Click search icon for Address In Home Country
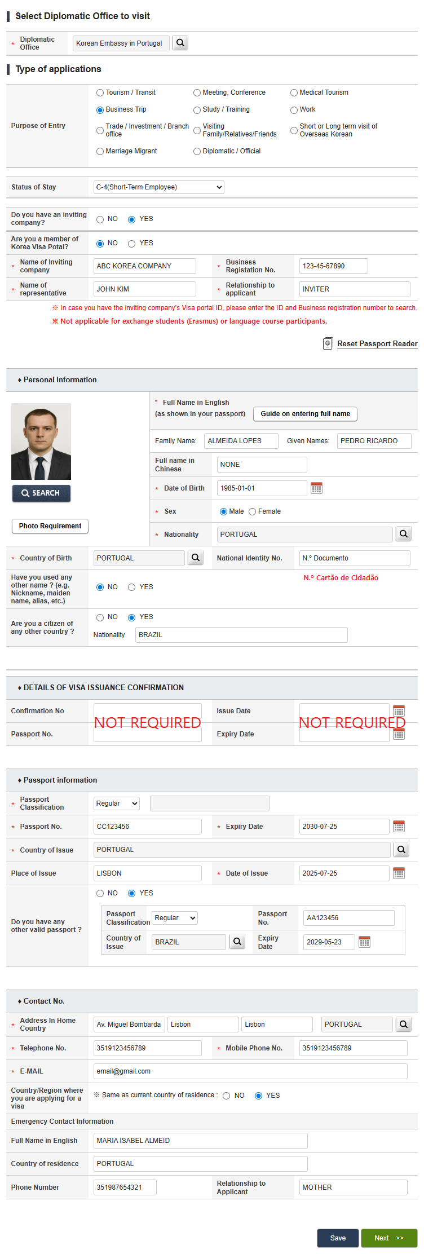424x1254 pixels. point(404,1025)
